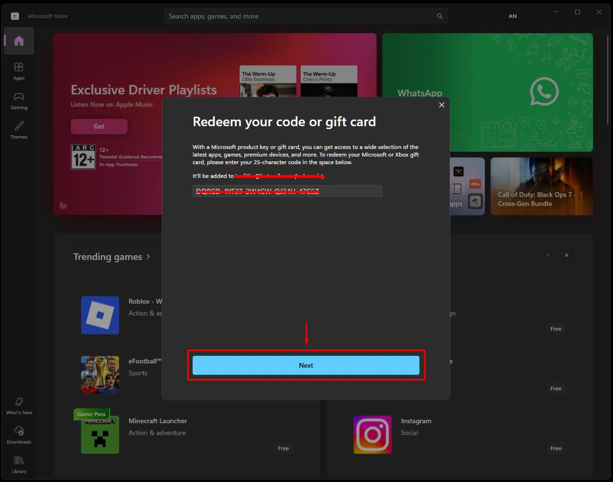
Task: Open the Apps section in sidebar
Action: pyautogui.click(x=19, y=71)
